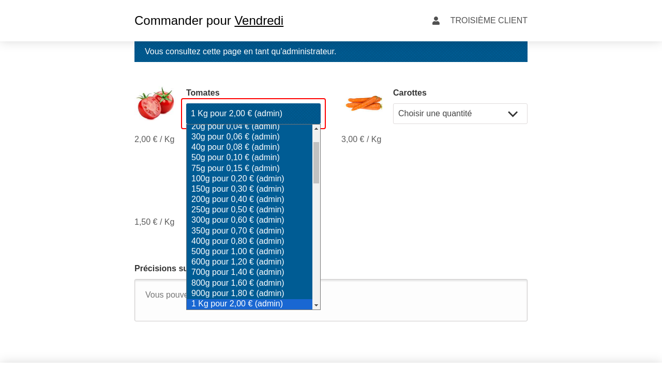Image resolution: width=662 pixels, height=372 pixels.
Task: Click the user profile icon
Action: click(436, 21)
